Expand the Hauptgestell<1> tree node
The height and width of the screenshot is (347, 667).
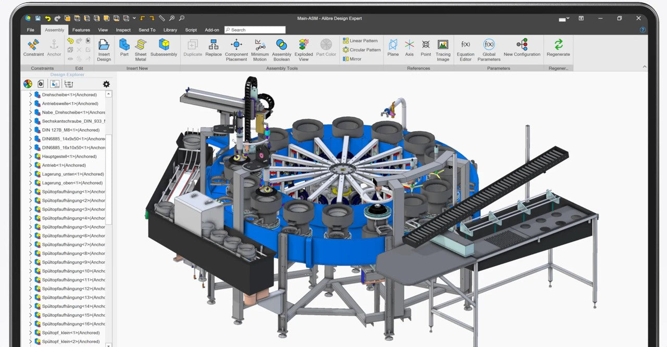[30, 156]
